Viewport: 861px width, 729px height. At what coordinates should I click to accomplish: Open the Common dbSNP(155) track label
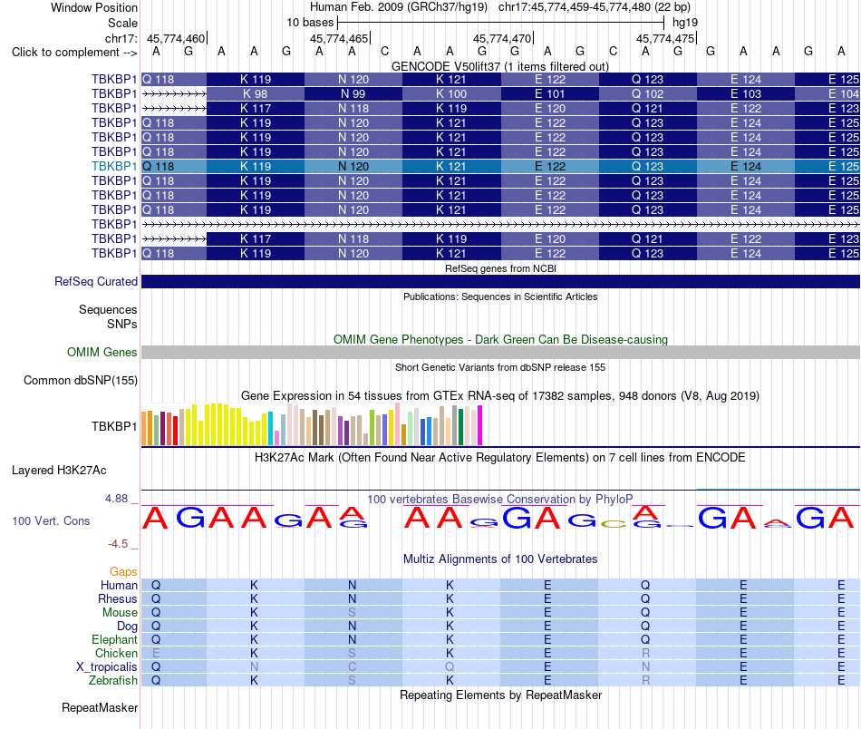click(x=80, y=380)
